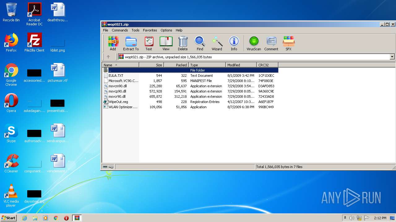This screenshot has width=396, height=222.
Task: Select the EULA.TXT file
Action: [x=190, y=76]
